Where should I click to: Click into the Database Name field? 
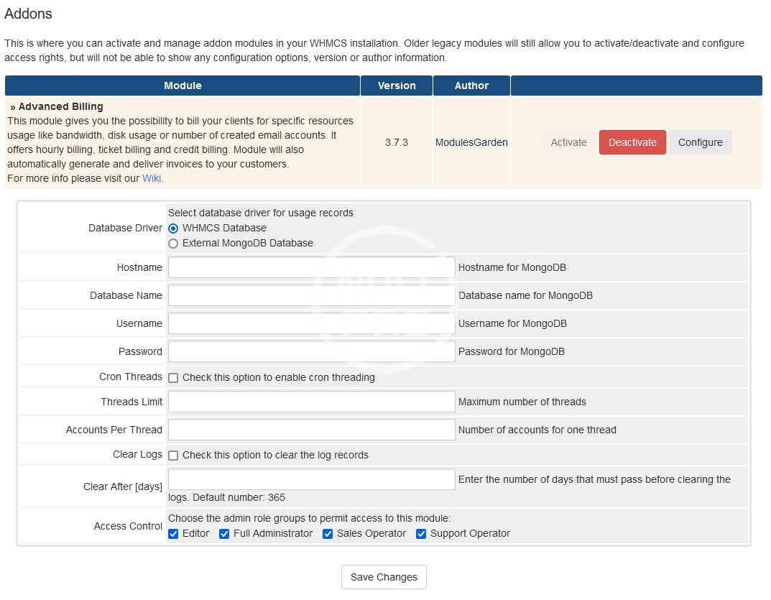[311, 296]
